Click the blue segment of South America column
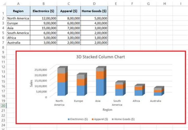The image size is (188, 130). pyautogui.click(x=119, y=92)
